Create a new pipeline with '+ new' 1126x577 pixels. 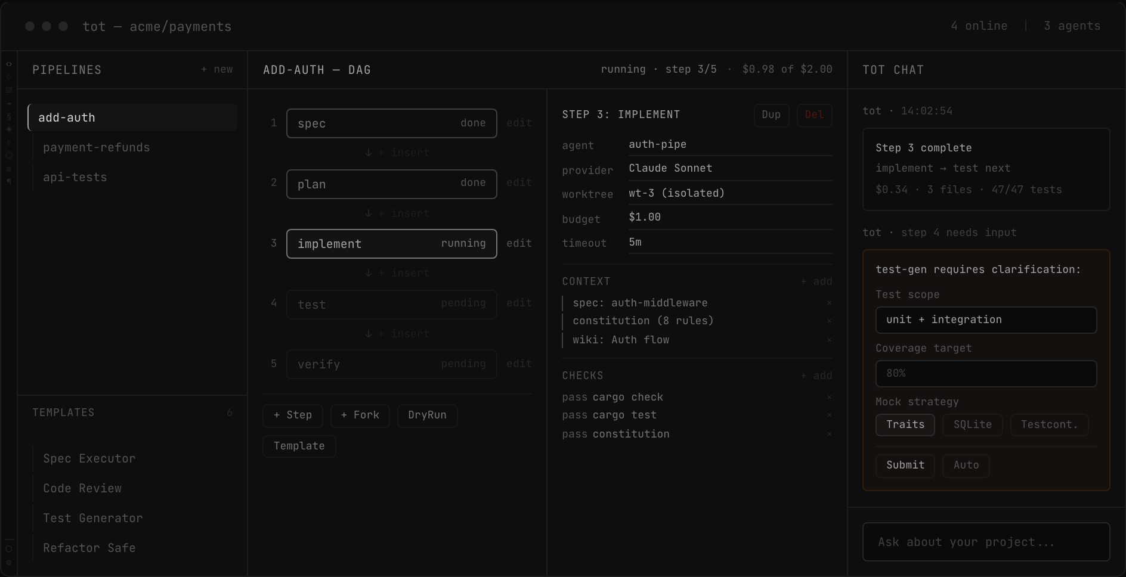coord(217,69)
